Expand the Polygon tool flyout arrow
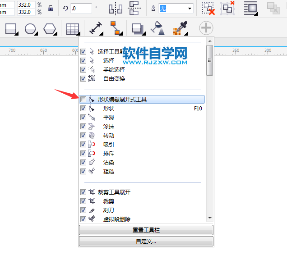 [x=56, y=33]
